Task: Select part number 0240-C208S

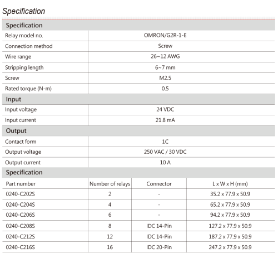Action: pyautogui.click(x=20, y=226)
